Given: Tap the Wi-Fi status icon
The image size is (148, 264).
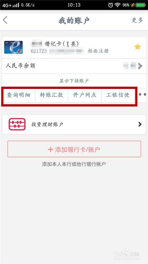Looking at the screenshot, I should (x=118, y=5).
